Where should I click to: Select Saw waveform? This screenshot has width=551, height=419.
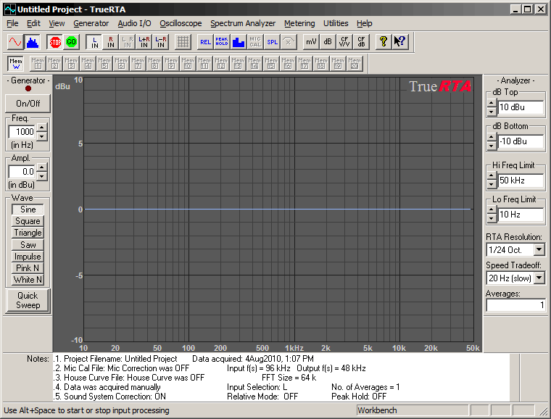pos(28,244)
